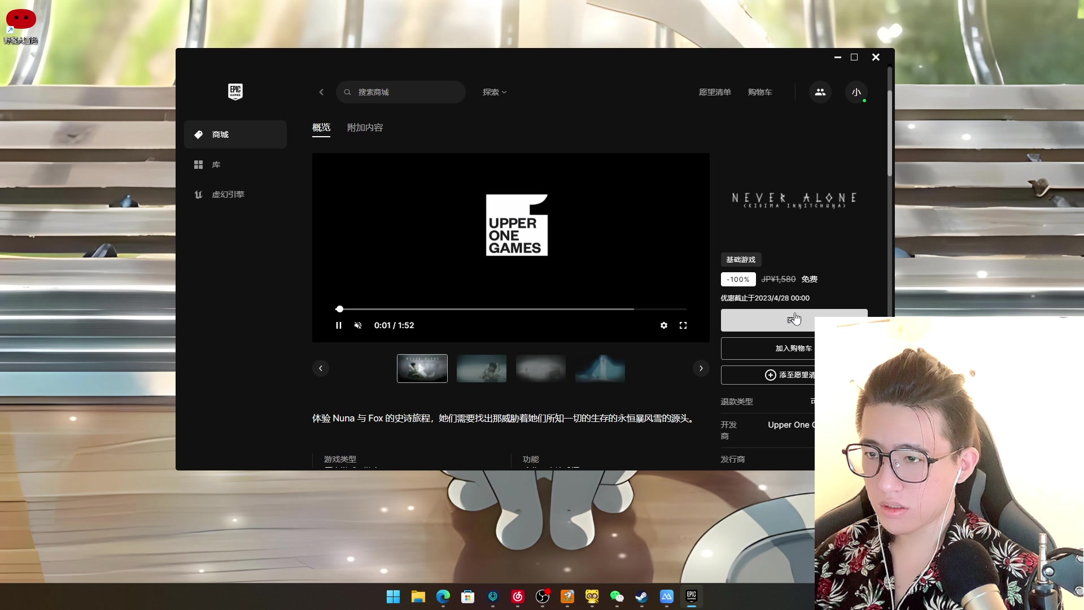Screen dimensions: 1084x610
Task: Enter fullscreen video mode
Action: (x=683, y=325)
